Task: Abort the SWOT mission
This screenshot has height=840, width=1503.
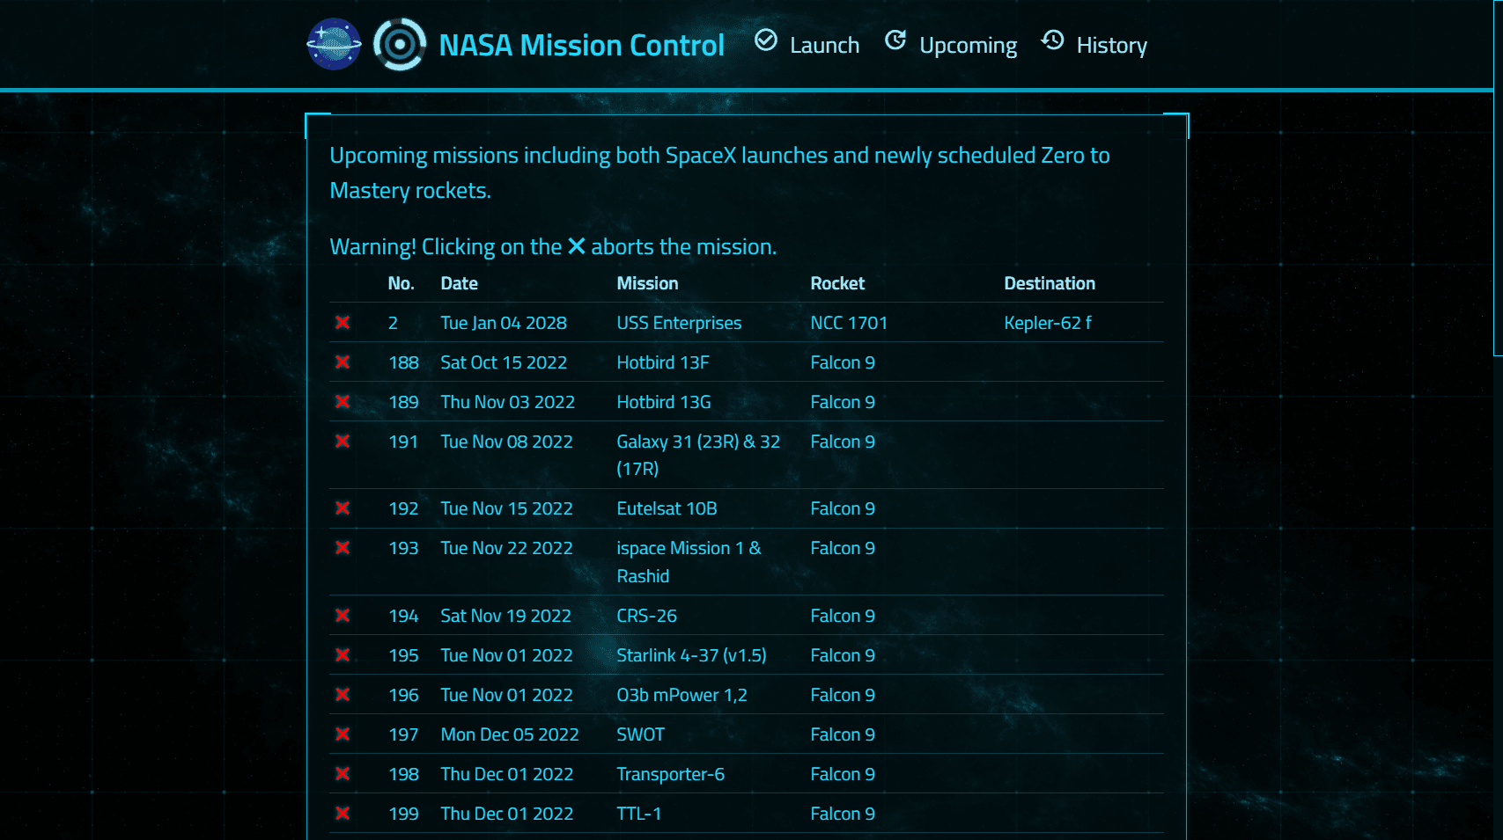Action: [342, 734]
